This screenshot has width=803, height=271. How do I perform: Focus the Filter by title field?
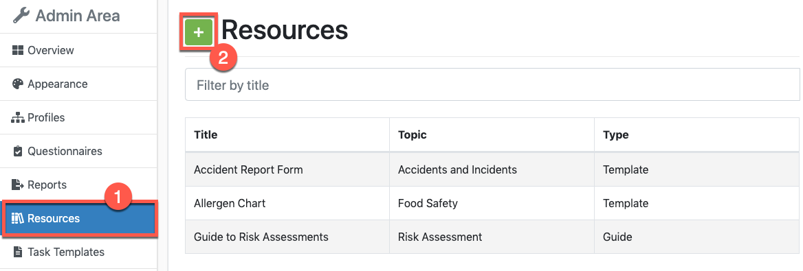pos(492,85)
